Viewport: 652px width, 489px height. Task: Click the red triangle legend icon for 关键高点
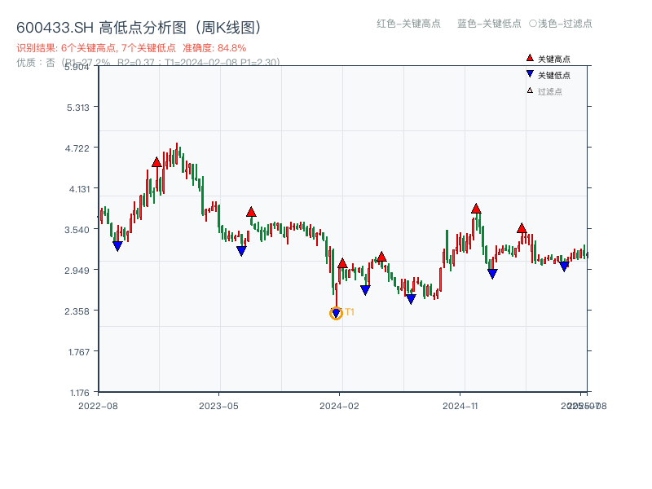530,58
